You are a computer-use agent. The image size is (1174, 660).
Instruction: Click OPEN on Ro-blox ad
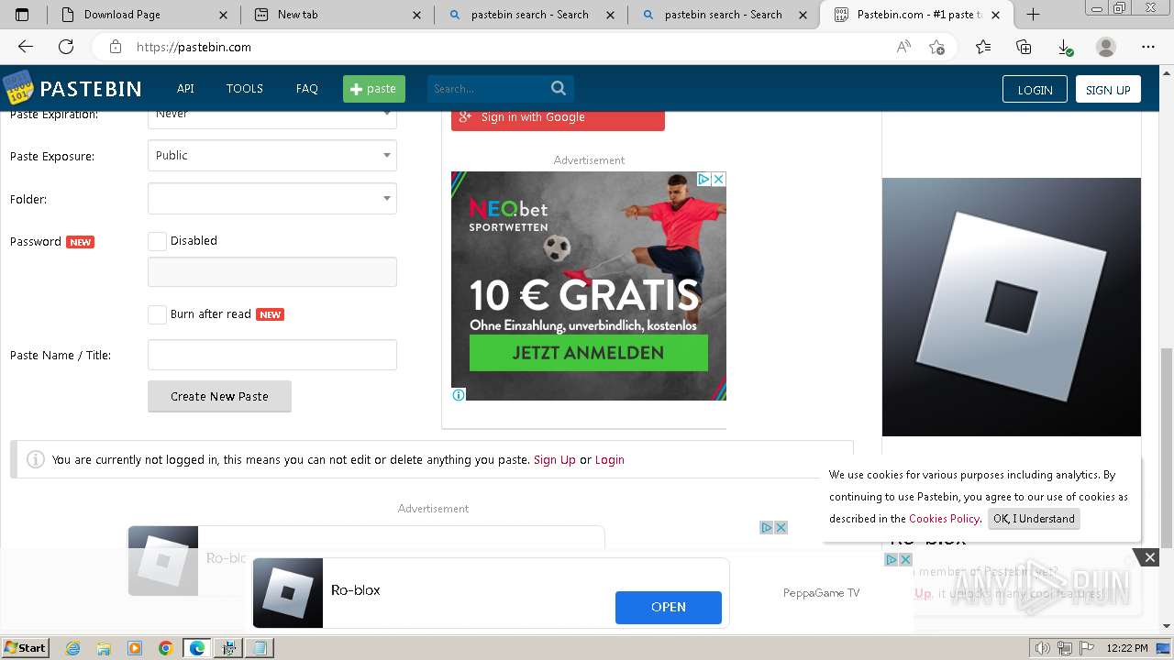(x=669, y=607)
